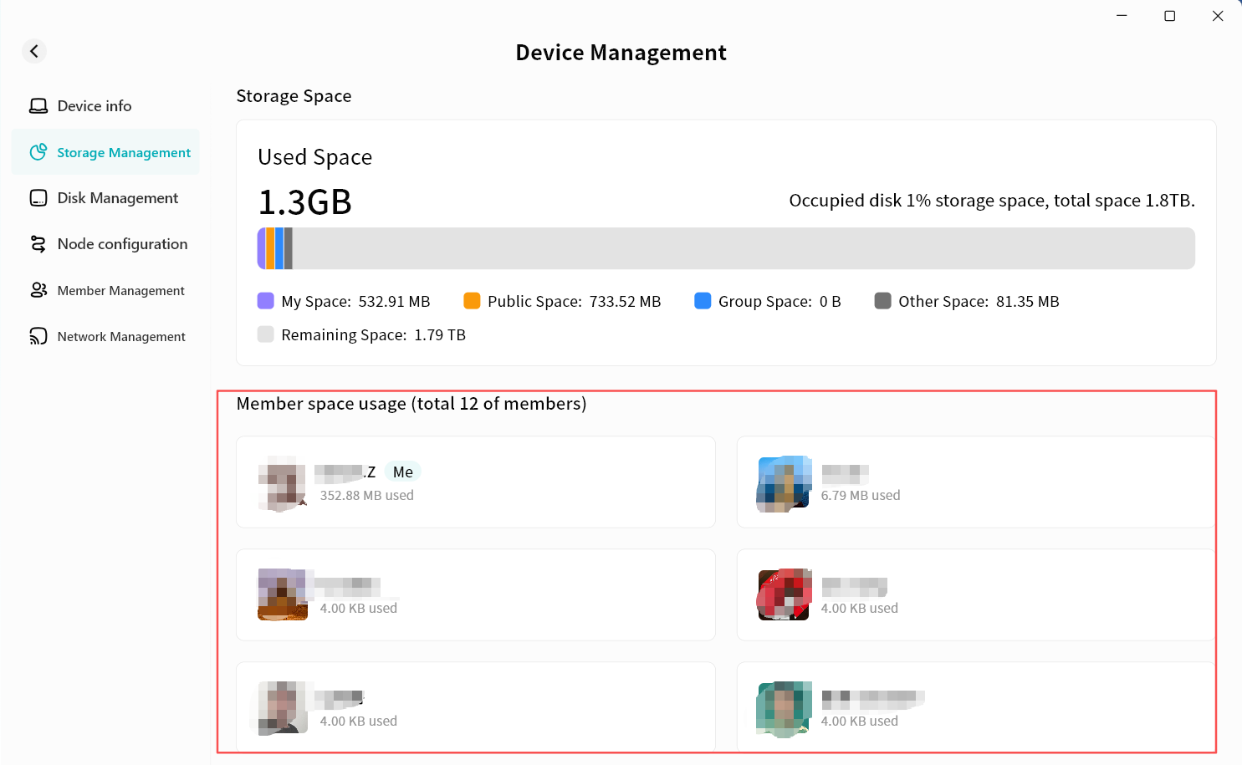Click the Member Management people icon
Screen dimensions: 1242x765
[38, 290]
